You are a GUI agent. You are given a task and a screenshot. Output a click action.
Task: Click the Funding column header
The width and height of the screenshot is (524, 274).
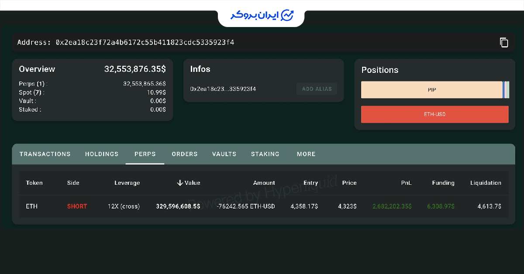[443, 183]
